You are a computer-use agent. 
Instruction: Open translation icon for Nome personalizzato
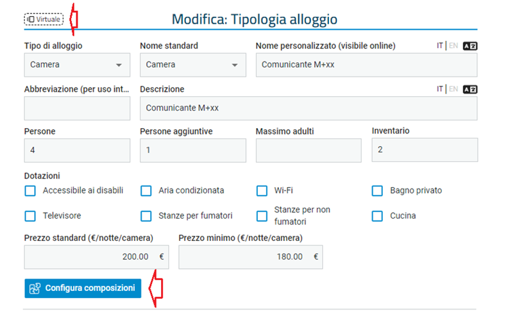coord(470,46)
